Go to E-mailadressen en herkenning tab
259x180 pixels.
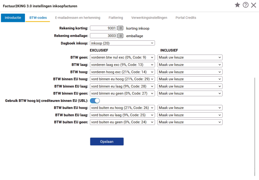[78, 18]
